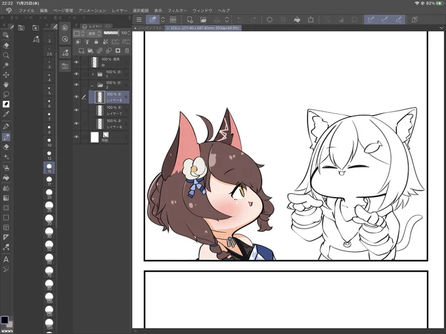Select brush size 15
Image resolution: width=446 pixels, height=334 pixels.
49,168
